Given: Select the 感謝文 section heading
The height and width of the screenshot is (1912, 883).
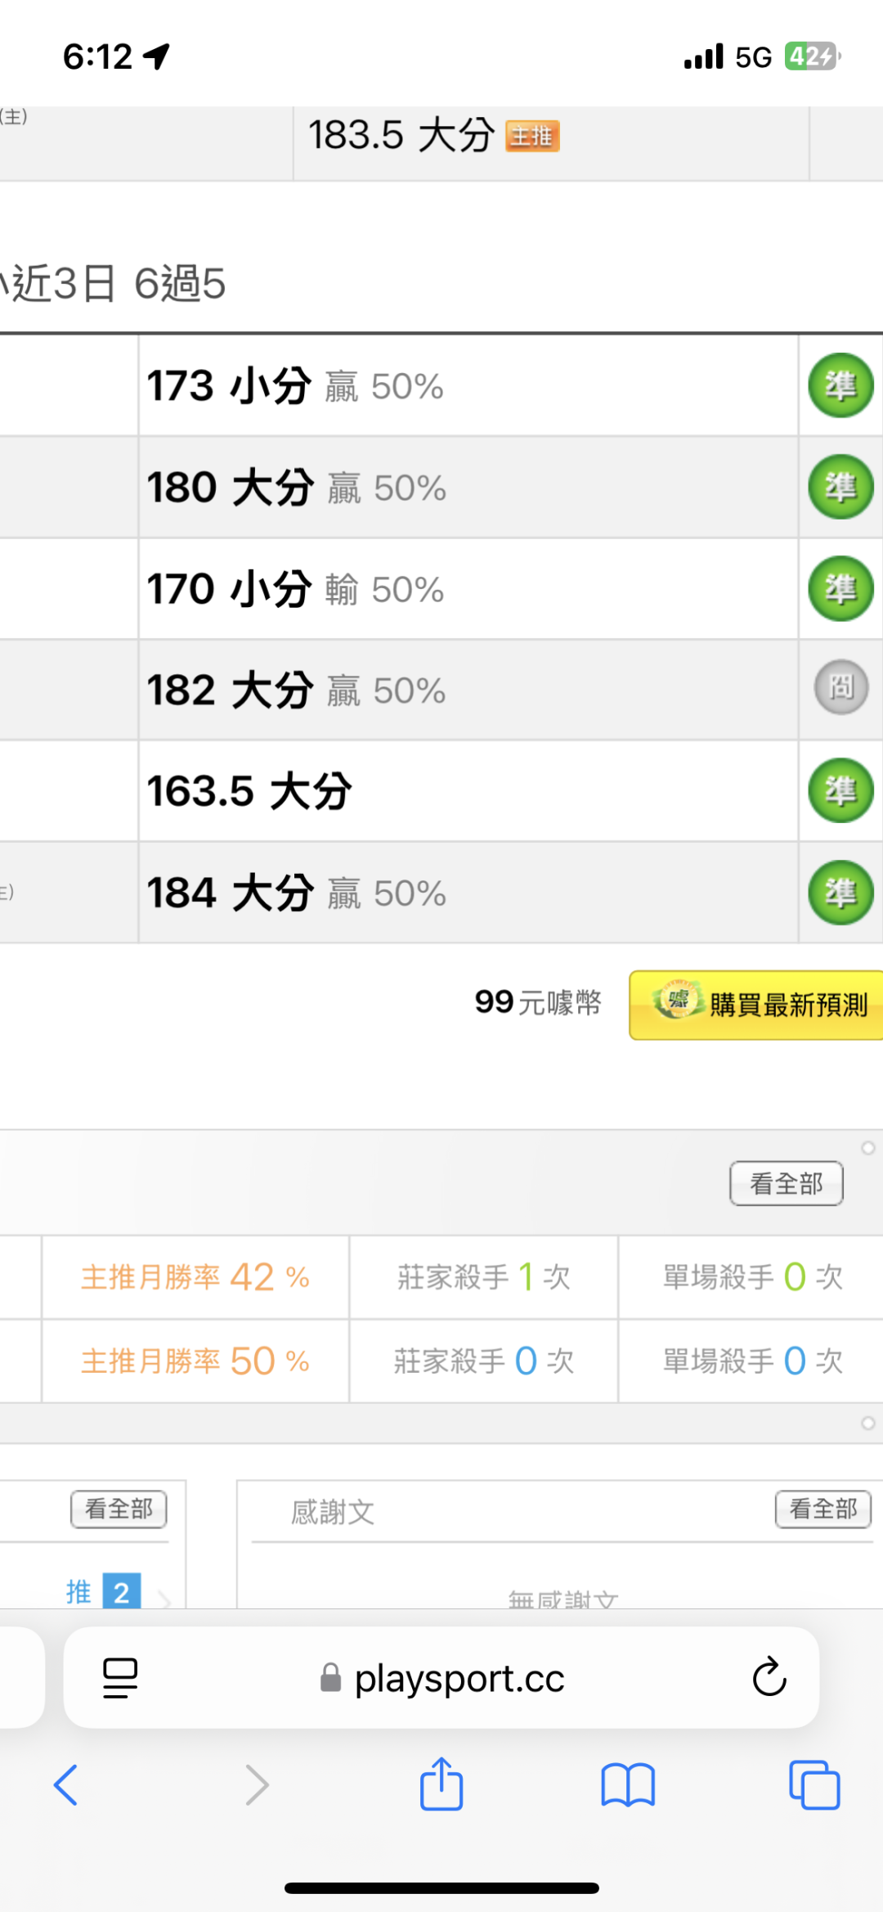Looking at the screenshot, I should click(x=333, y=1512).
